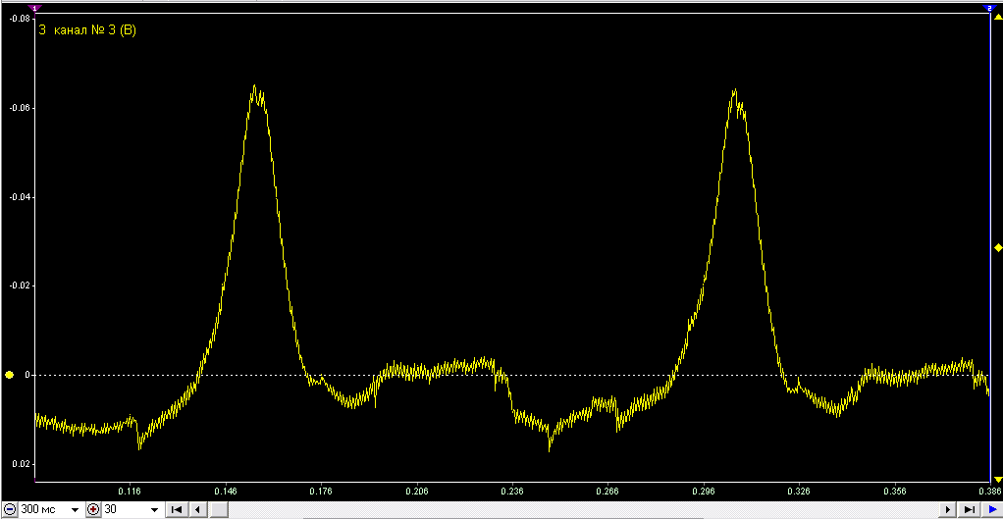
Task: Jump to the end of the recording
Action: pyautogui.click(x=970, y=509)
